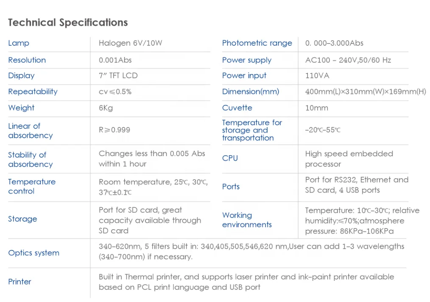Select the Cuvette label
Image resolution: width=430 pixels, height=302 pixels.
[x=237, y=108]
